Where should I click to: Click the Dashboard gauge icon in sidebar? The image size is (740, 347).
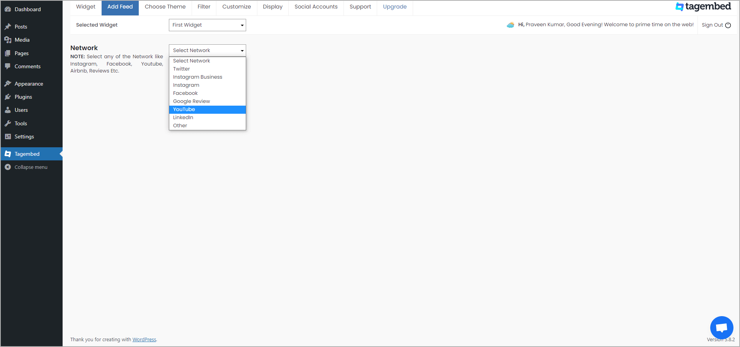[8, 9]
